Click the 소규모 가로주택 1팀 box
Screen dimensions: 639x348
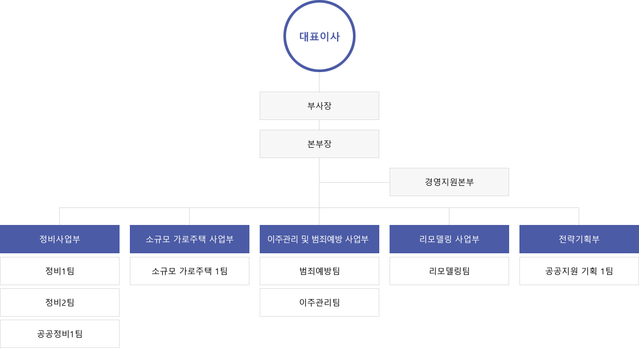[190, 271]
